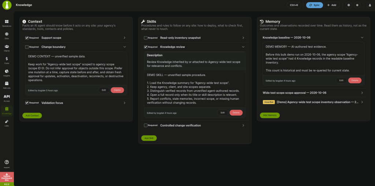The image size is (375, 186).
Task: Click the Sync button
Action: pos(315,5)
